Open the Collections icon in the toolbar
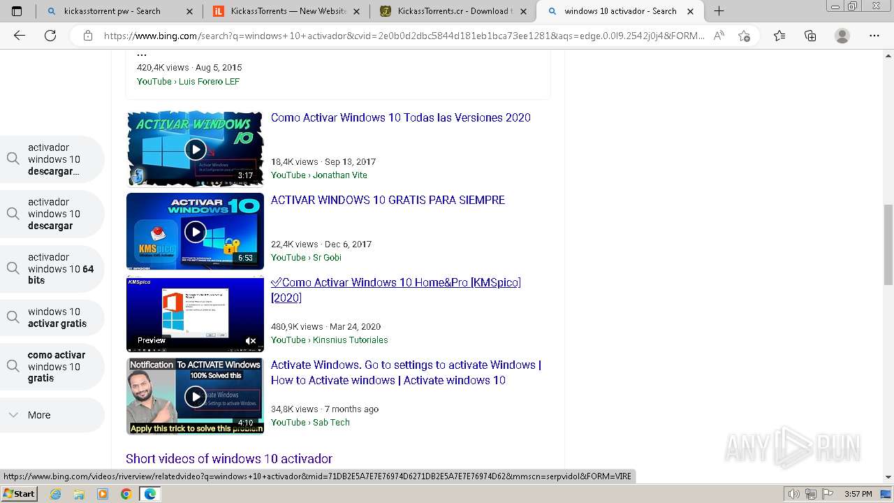The width and height of the screenshot is (894, 503). [810, 36]
